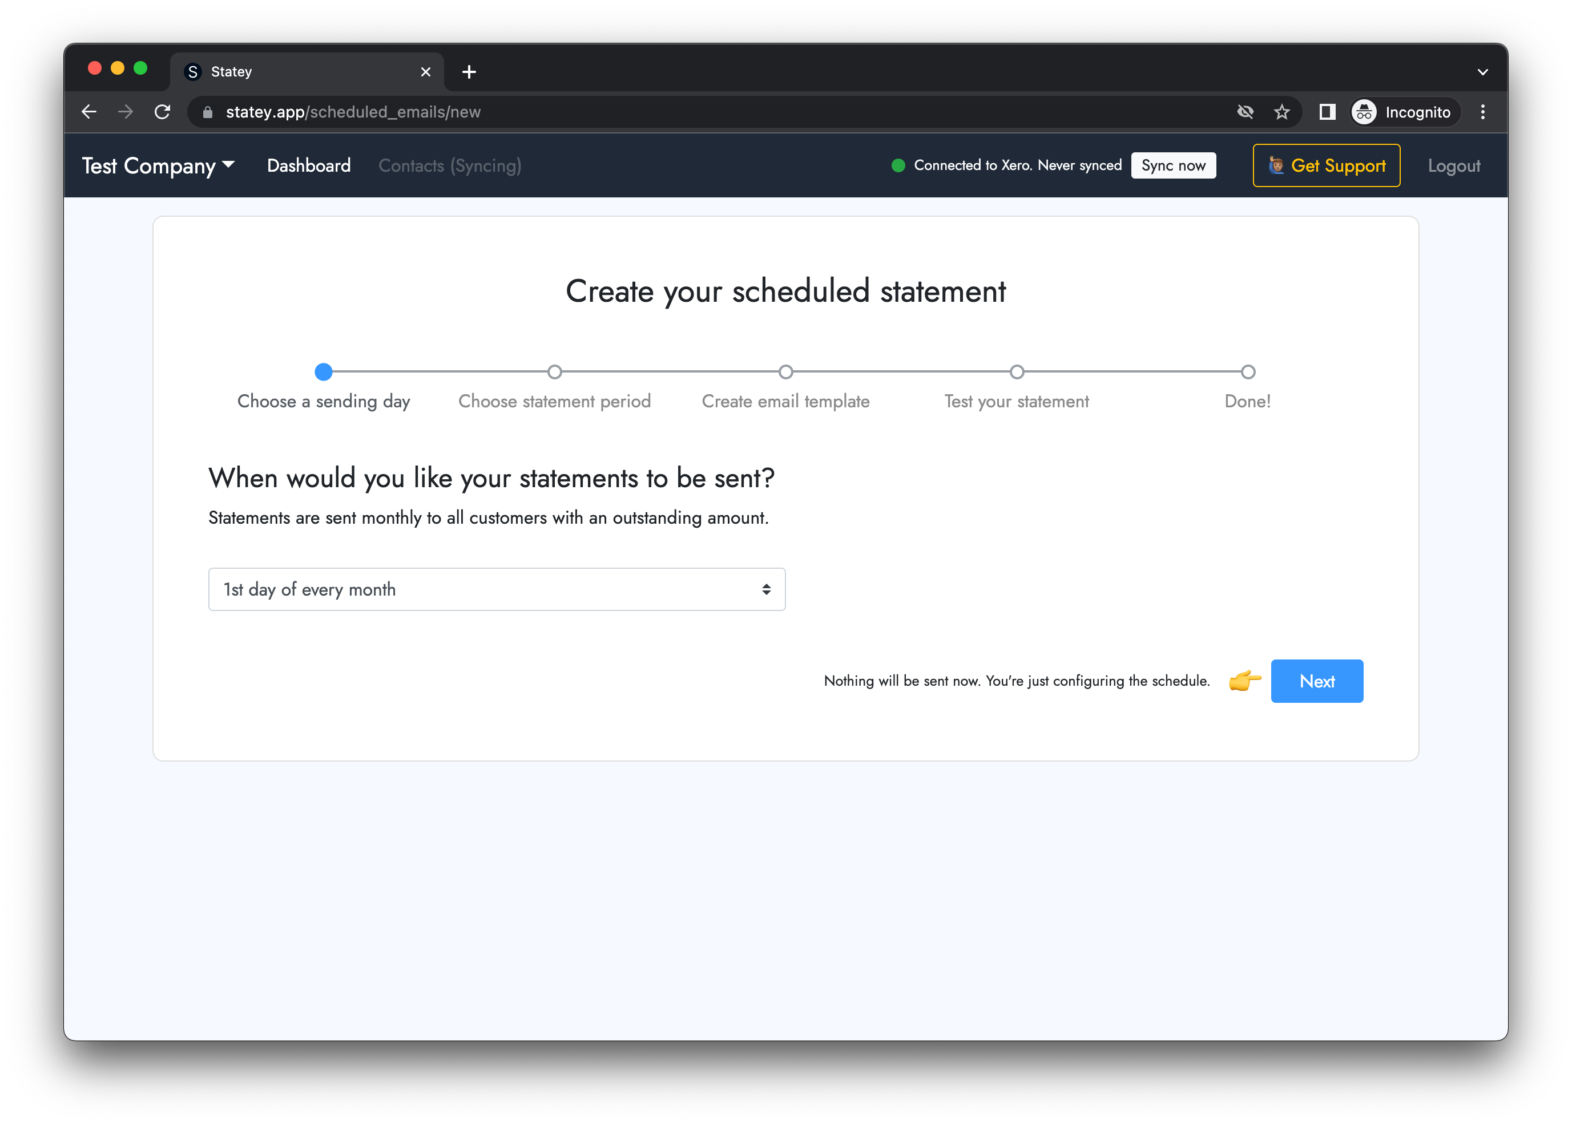Expand the tab search chevron
This screenshot has height=1125, width=1572.
pyautogui.click(x=1482, y=71)
